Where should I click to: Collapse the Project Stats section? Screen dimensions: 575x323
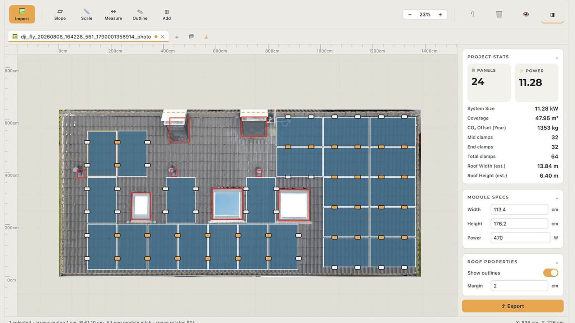(557, 58)
